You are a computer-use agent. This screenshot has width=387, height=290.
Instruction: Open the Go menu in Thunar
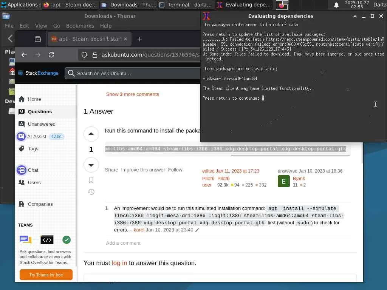click(x=57, y=26)
